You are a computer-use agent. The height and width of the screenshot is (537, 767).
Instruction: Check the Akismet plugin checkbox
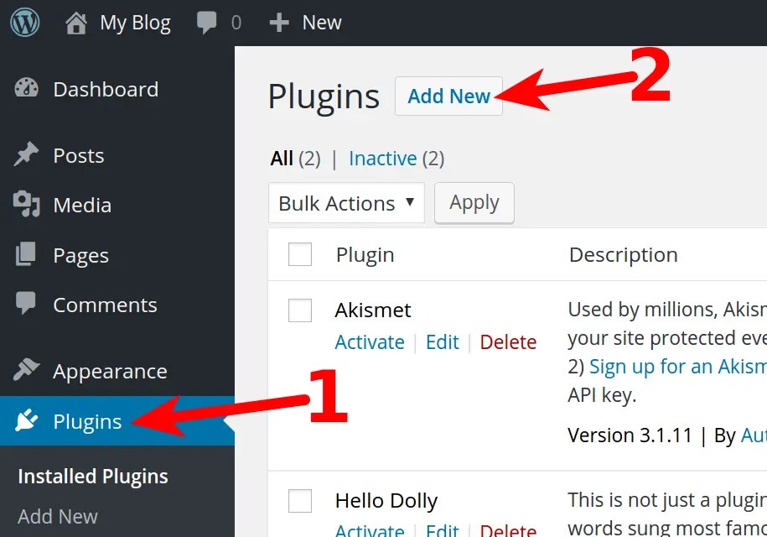click(299, 310)
